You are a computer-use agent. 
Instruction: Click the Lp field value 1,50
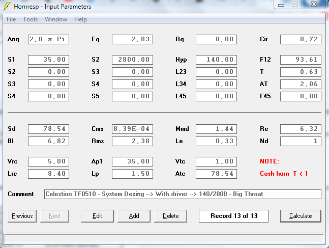132,174
